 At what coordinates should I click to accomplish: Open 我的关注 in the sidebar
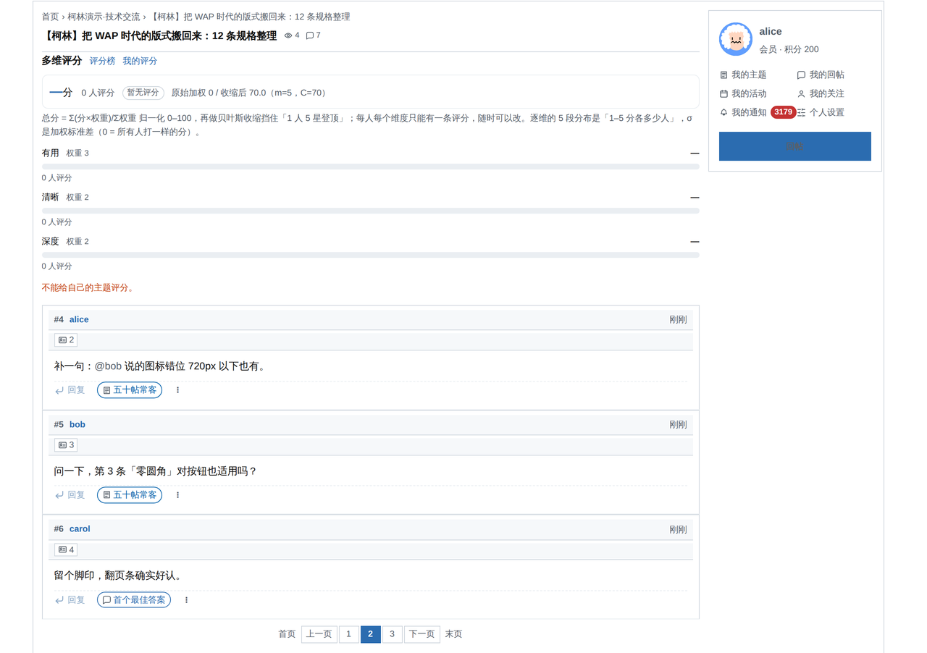[x=821, y=93]
